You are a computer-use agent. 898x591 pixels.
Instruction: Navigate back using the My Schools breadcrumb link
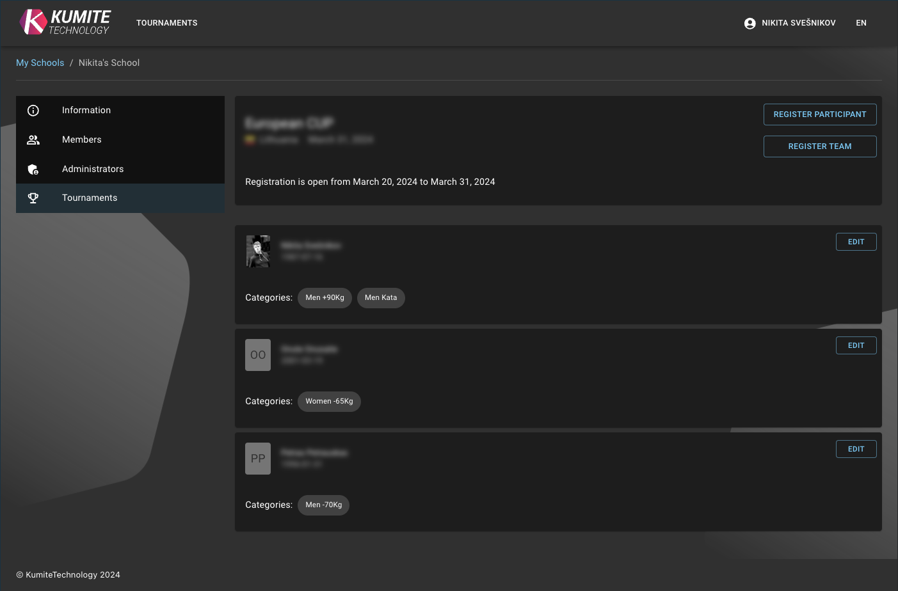pos(40,63)
